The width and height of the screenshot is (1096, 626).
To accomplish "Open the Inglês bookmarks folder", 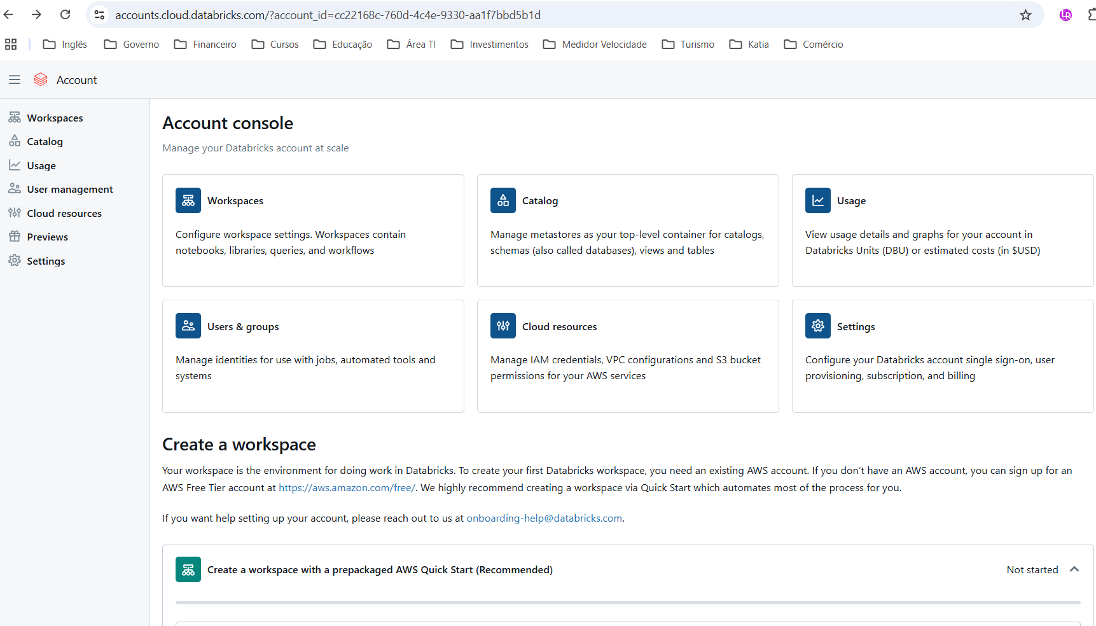I will coord(65,44).
